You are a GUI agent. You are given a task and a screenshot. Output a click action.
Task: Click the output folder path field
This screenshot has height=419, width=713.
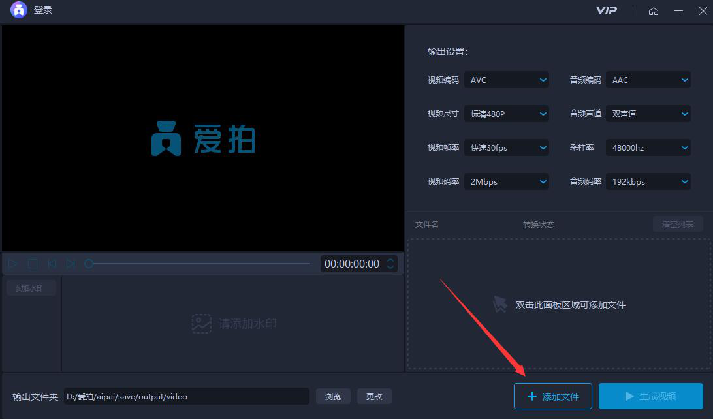pos(187,396)
